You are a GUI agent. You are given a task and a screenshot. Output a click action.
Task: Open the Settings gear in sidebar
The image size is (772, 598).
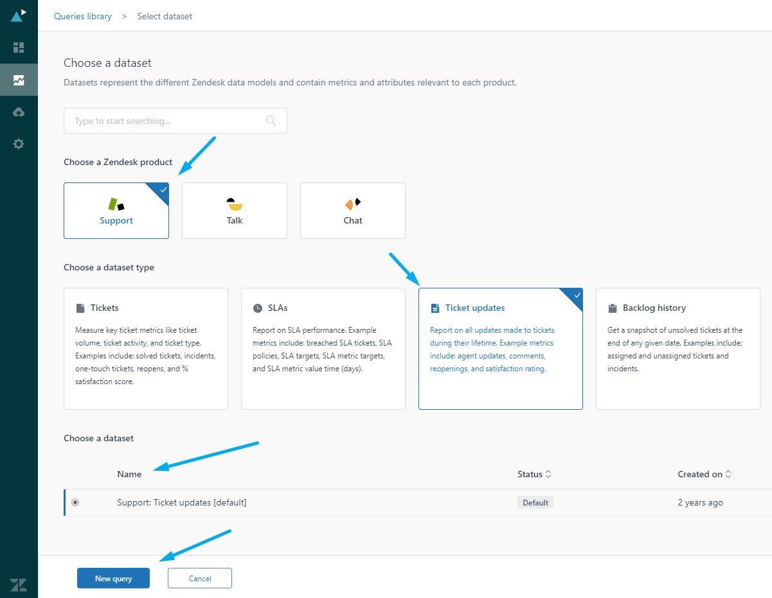click(x=19, y=144)
